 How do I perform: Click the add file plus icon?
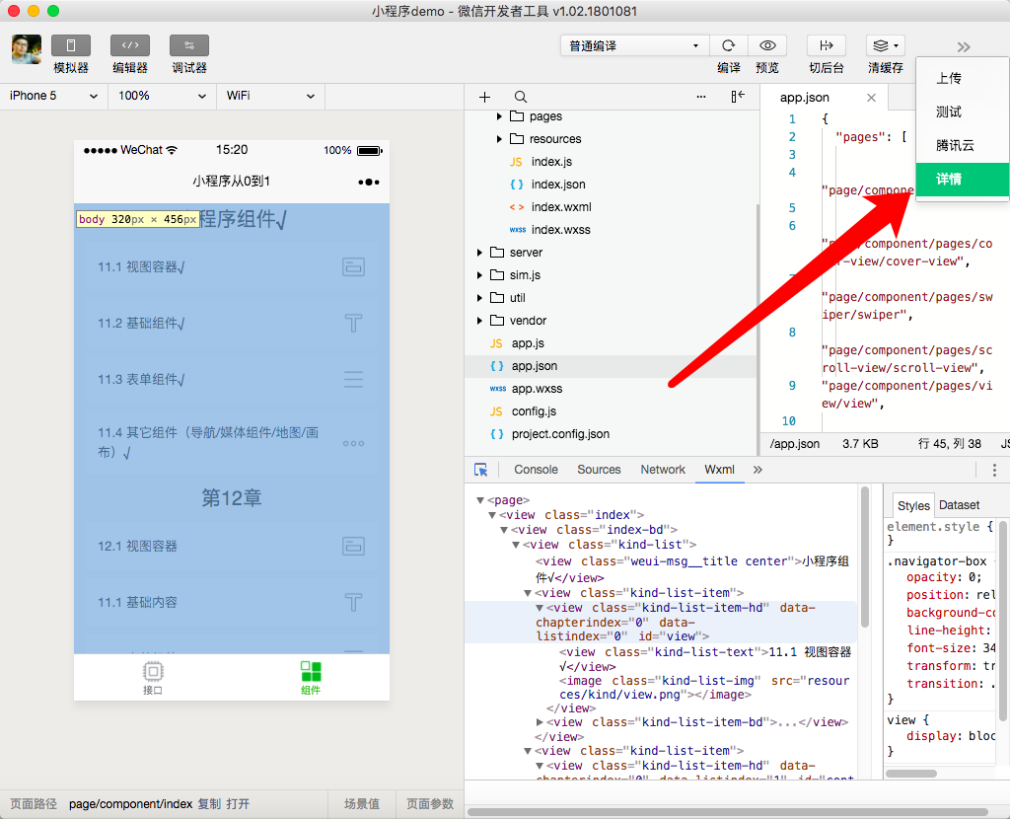coord(484,97)
